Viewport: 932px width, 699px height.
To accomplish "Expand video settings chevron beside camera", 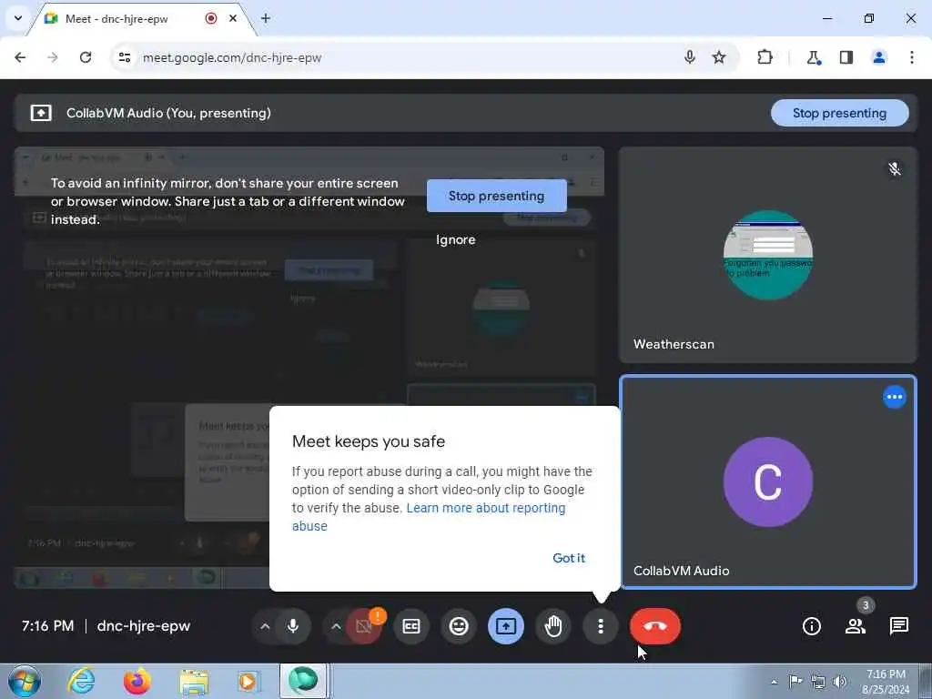I will click(336, 626).
